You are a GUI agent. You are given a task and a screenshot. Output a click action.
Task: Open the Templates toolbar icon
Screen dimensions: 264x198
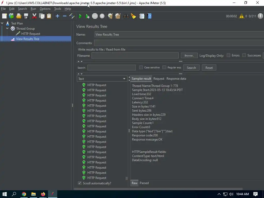click(11, 16)
